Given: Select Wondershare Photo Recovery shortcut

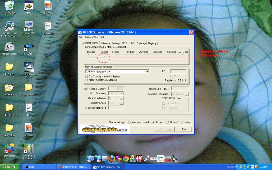Looking at the screenshot, I should (x=9, y=29).
